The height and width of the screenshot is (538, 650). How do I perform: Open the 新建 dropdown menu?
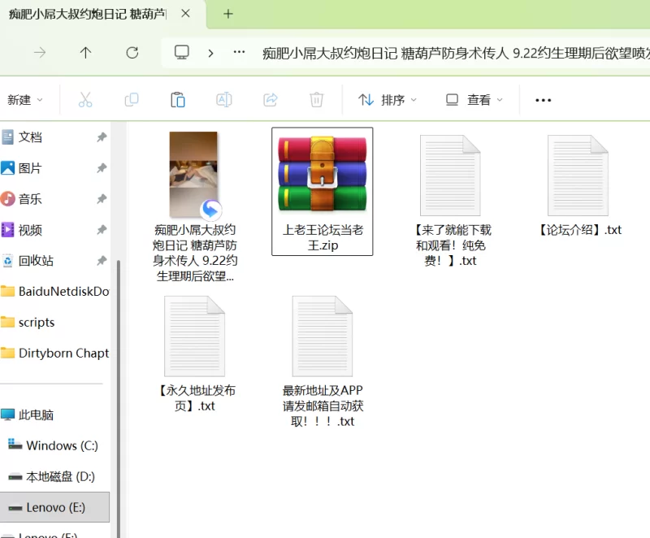click(x=24, y=100)
